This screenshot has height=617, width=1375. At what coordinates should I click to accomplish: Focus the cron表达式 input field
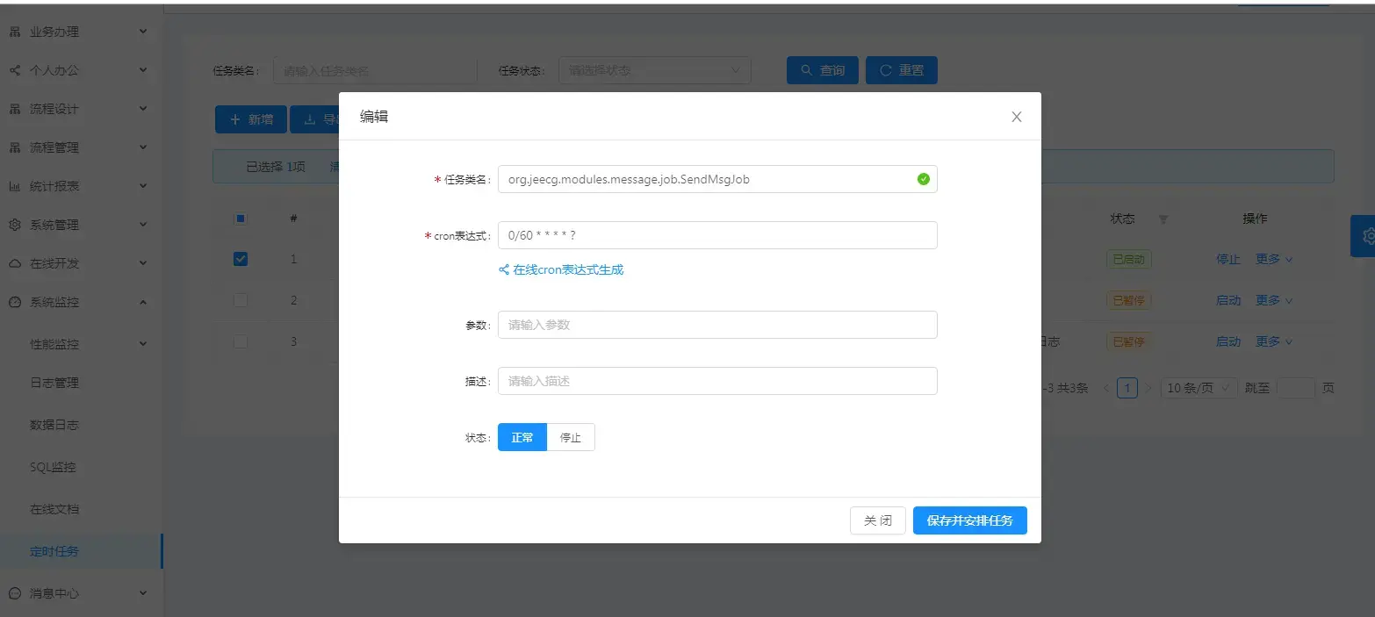point(717,235)
